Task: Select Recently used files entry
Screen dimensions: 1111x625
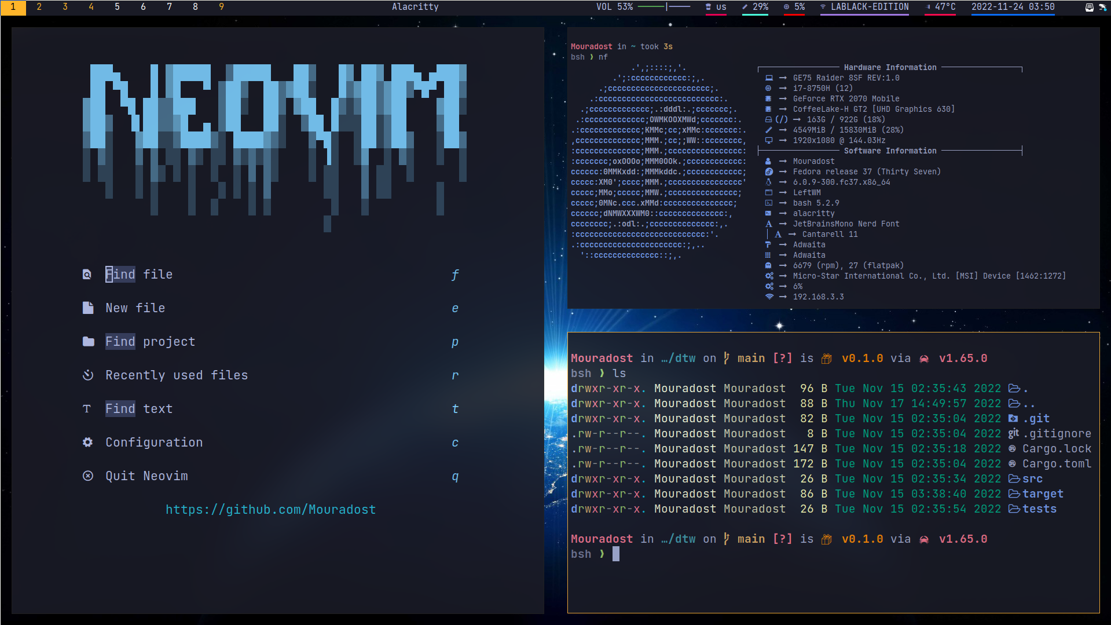Action: 271,375
